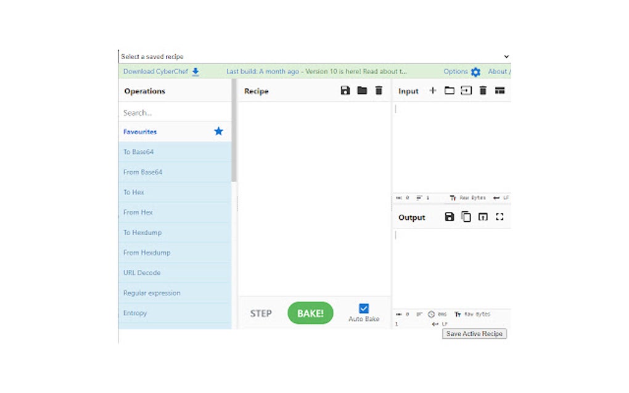Copy the output to clipboard

click(x=466, y=217)
